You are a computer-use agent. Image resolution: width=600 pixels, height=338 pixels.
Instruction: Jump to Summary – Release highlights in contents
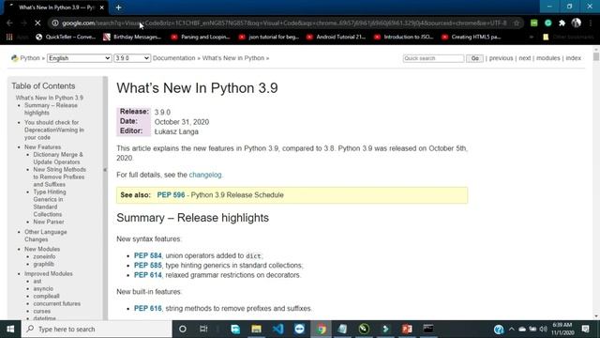point(51,109)
